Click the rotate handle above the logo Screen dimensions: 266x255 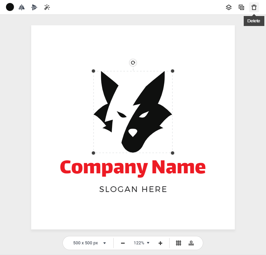(133, 63)
